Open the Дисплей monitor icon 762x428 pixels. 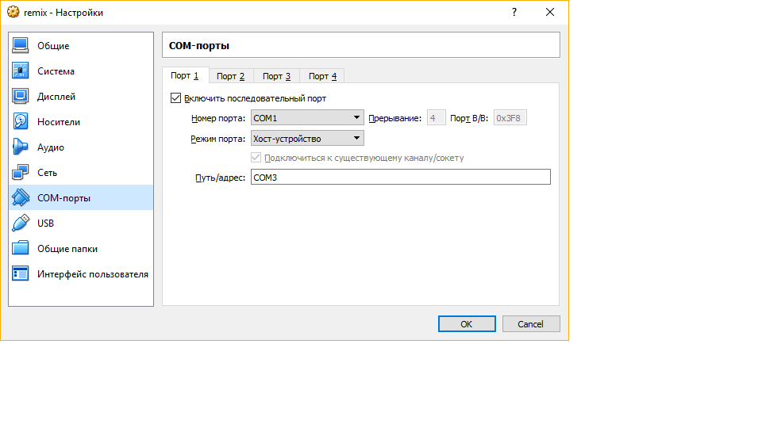(21, 97)
